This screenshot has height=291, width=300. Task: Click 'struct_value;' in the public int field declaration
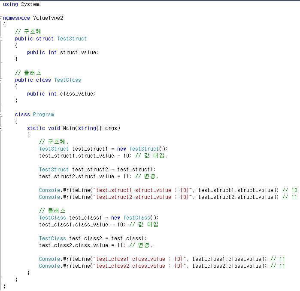pyautogui.click(x=79, y=53)
